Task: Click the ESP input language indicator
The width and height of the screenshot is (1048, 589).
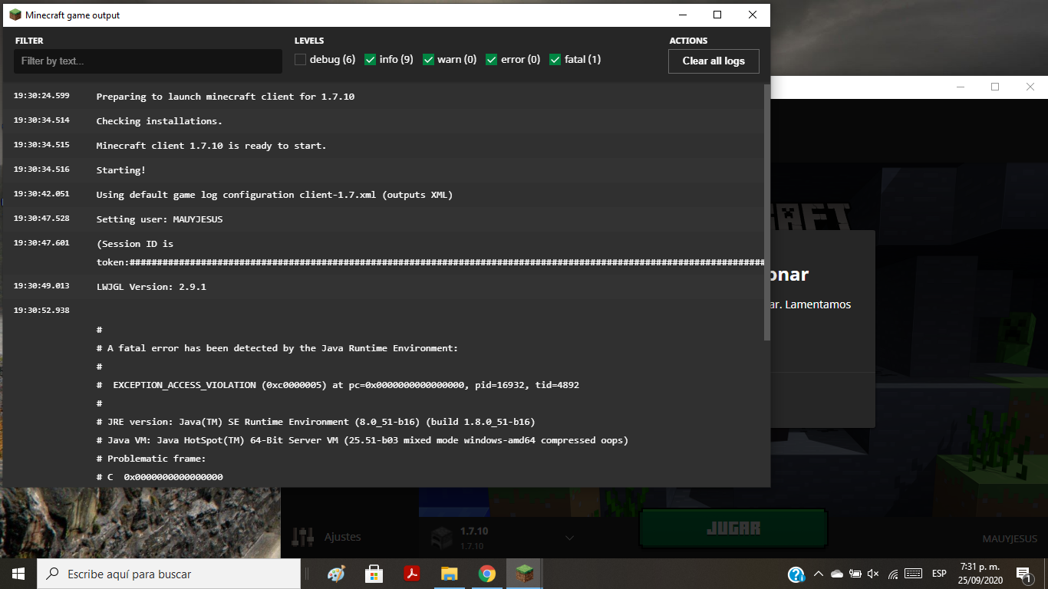Action: pyautogui.click(x=939, y=574)
